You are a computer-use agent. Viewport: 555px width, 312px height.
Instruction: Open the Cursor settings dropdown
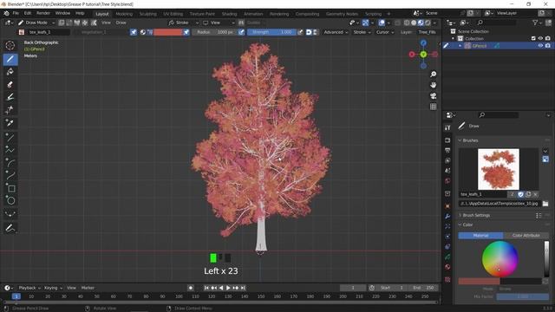[x=384, y=32]
